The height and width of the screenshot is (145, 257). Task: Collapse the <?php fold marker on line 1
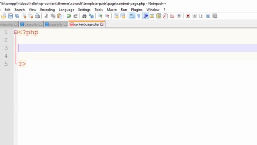click(x=16, y=32)
